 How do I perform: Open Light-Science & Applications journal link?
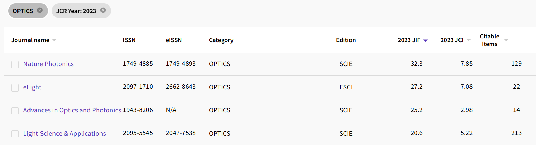[64, 134]
